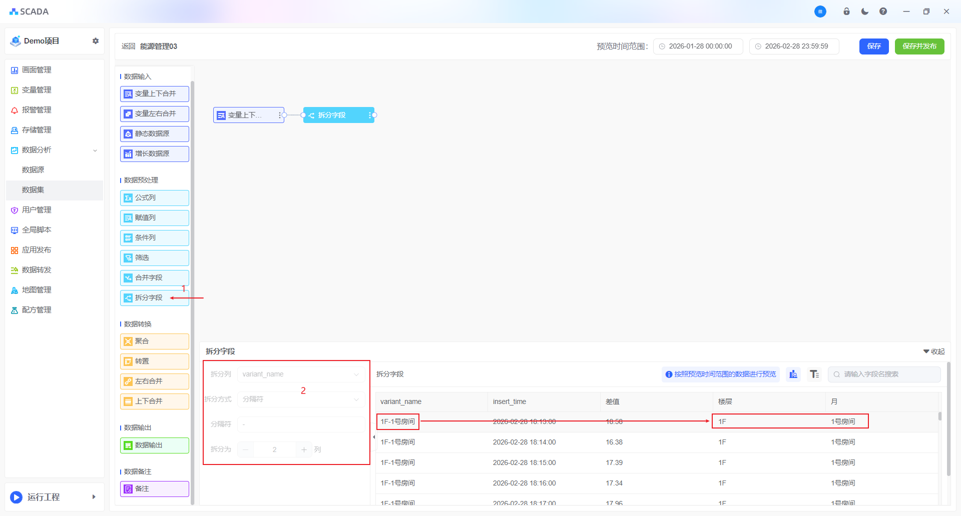Screen dimensions: 961x516
Task: Click the green 保存并发布 button
Action: [919, 46]
